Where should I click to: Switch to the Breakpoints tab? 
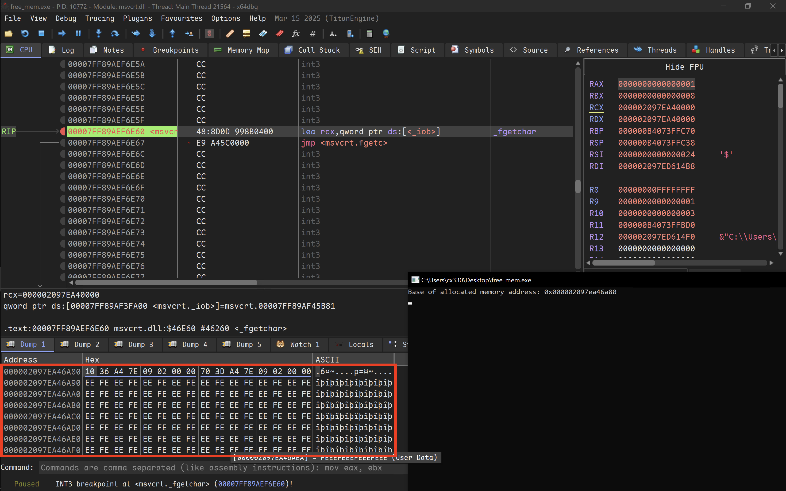[170, 50]
